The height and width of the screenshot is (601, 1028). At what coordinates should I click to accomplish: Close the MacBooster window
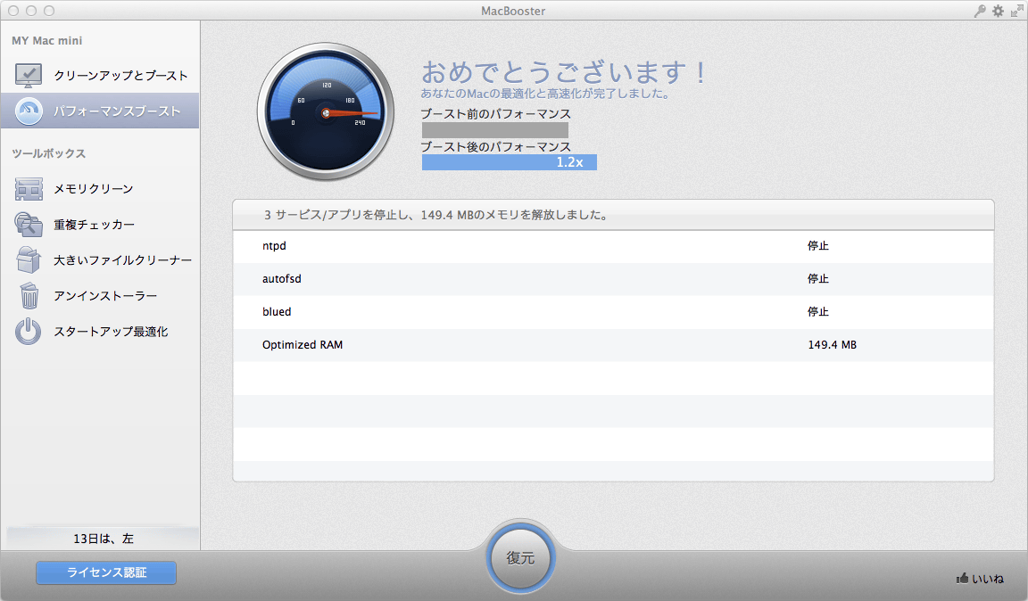13,11
